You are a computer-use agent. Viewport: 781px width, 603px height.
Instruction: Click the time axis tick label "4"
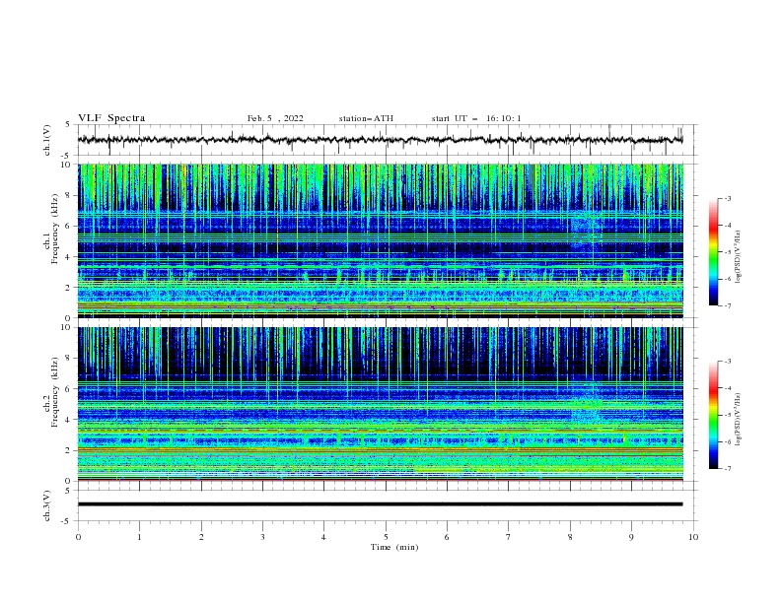[x=323, y=537]
